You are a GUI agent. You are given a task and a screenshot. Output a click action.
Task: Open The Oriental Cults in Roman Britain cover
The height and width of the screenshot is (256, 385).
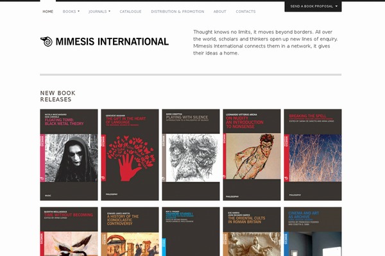point(252,232)
